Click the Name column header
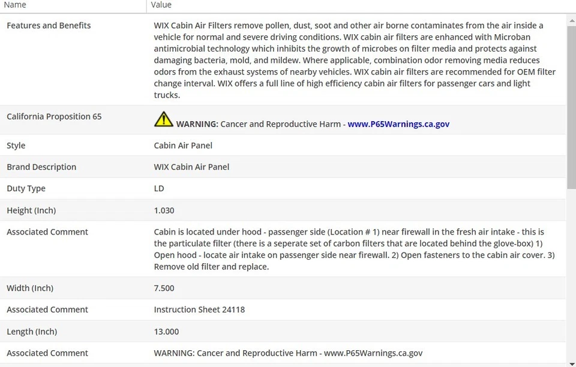576x367 pixels. point(16,5)
